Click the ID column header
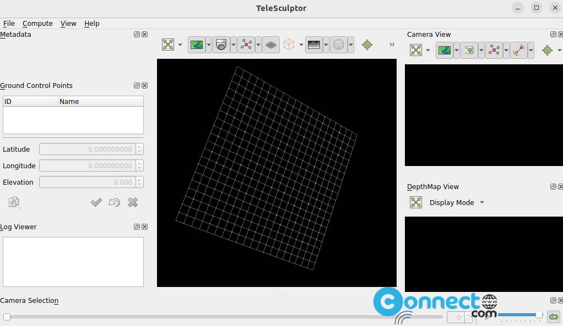 [30, 101]
